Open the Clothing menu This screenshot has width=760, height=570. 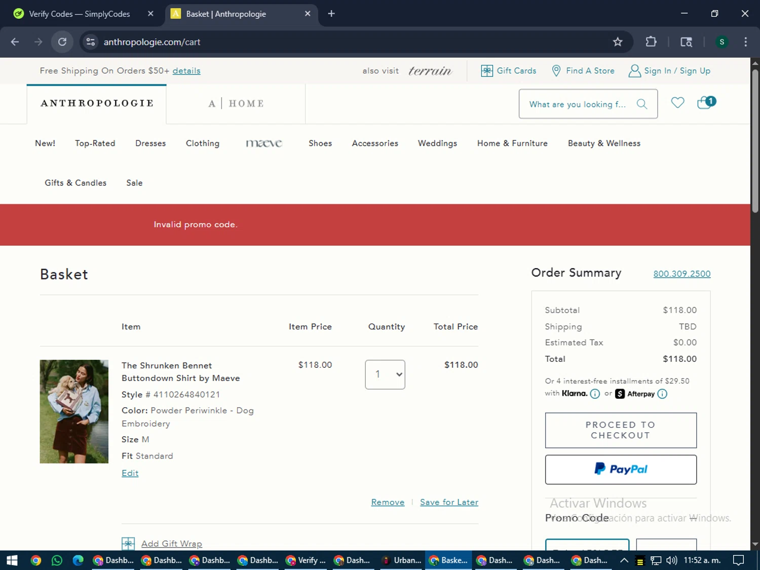pyautogui.click(x=203, y=143)
